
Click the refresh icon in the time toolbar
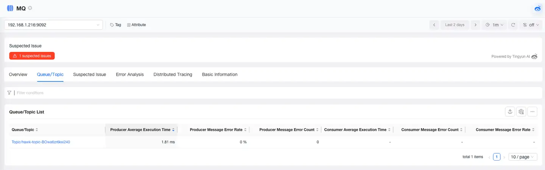(x=513, y=25)
